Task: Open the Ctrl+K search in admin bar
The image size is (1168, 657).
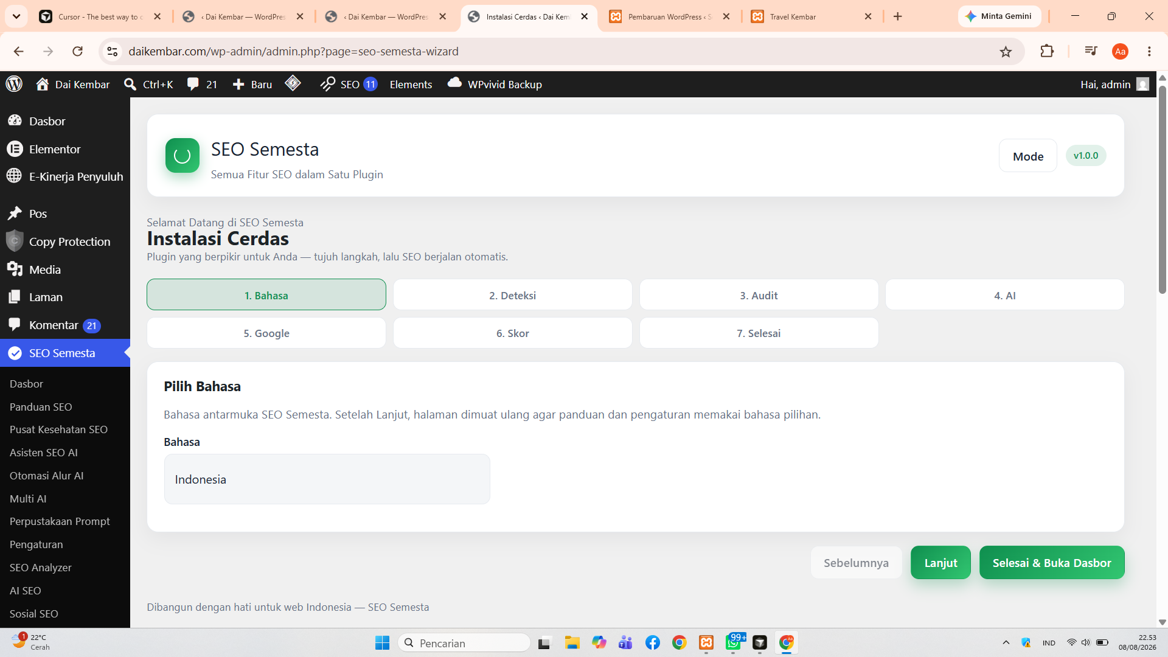Action: tap(148, 84)
